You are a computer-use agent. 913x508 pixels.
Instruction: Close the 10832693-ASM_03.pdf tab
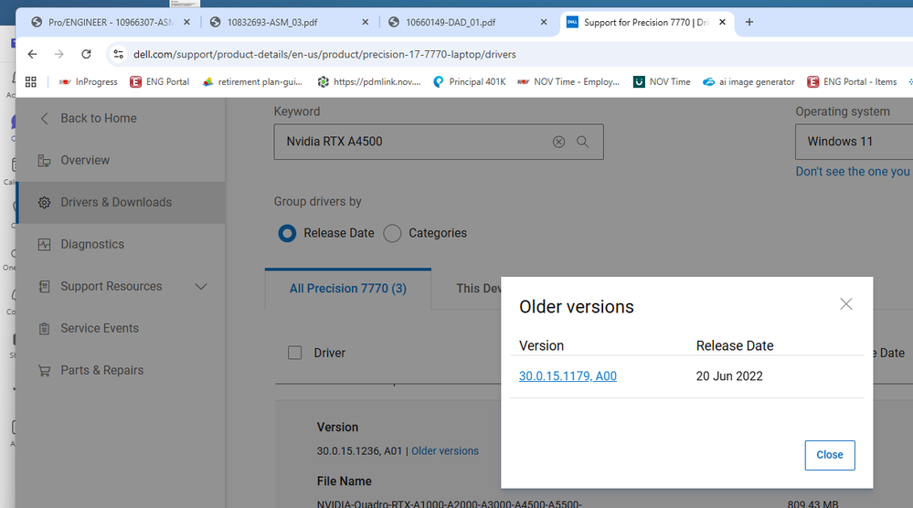pyautogui.click(x=365, y=22)
